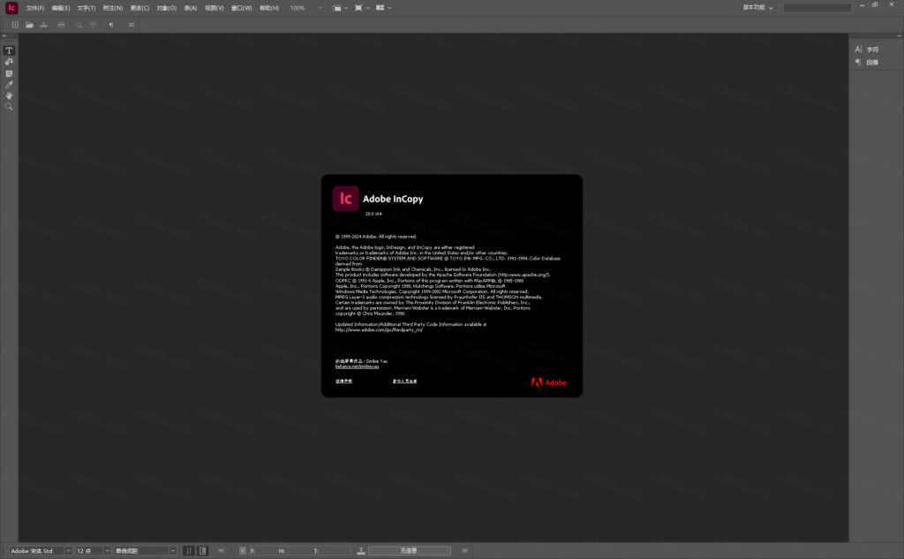Select the Eyedropper tool
The width and height of the screenshot is (904, 559).
[x=9, y=85]
